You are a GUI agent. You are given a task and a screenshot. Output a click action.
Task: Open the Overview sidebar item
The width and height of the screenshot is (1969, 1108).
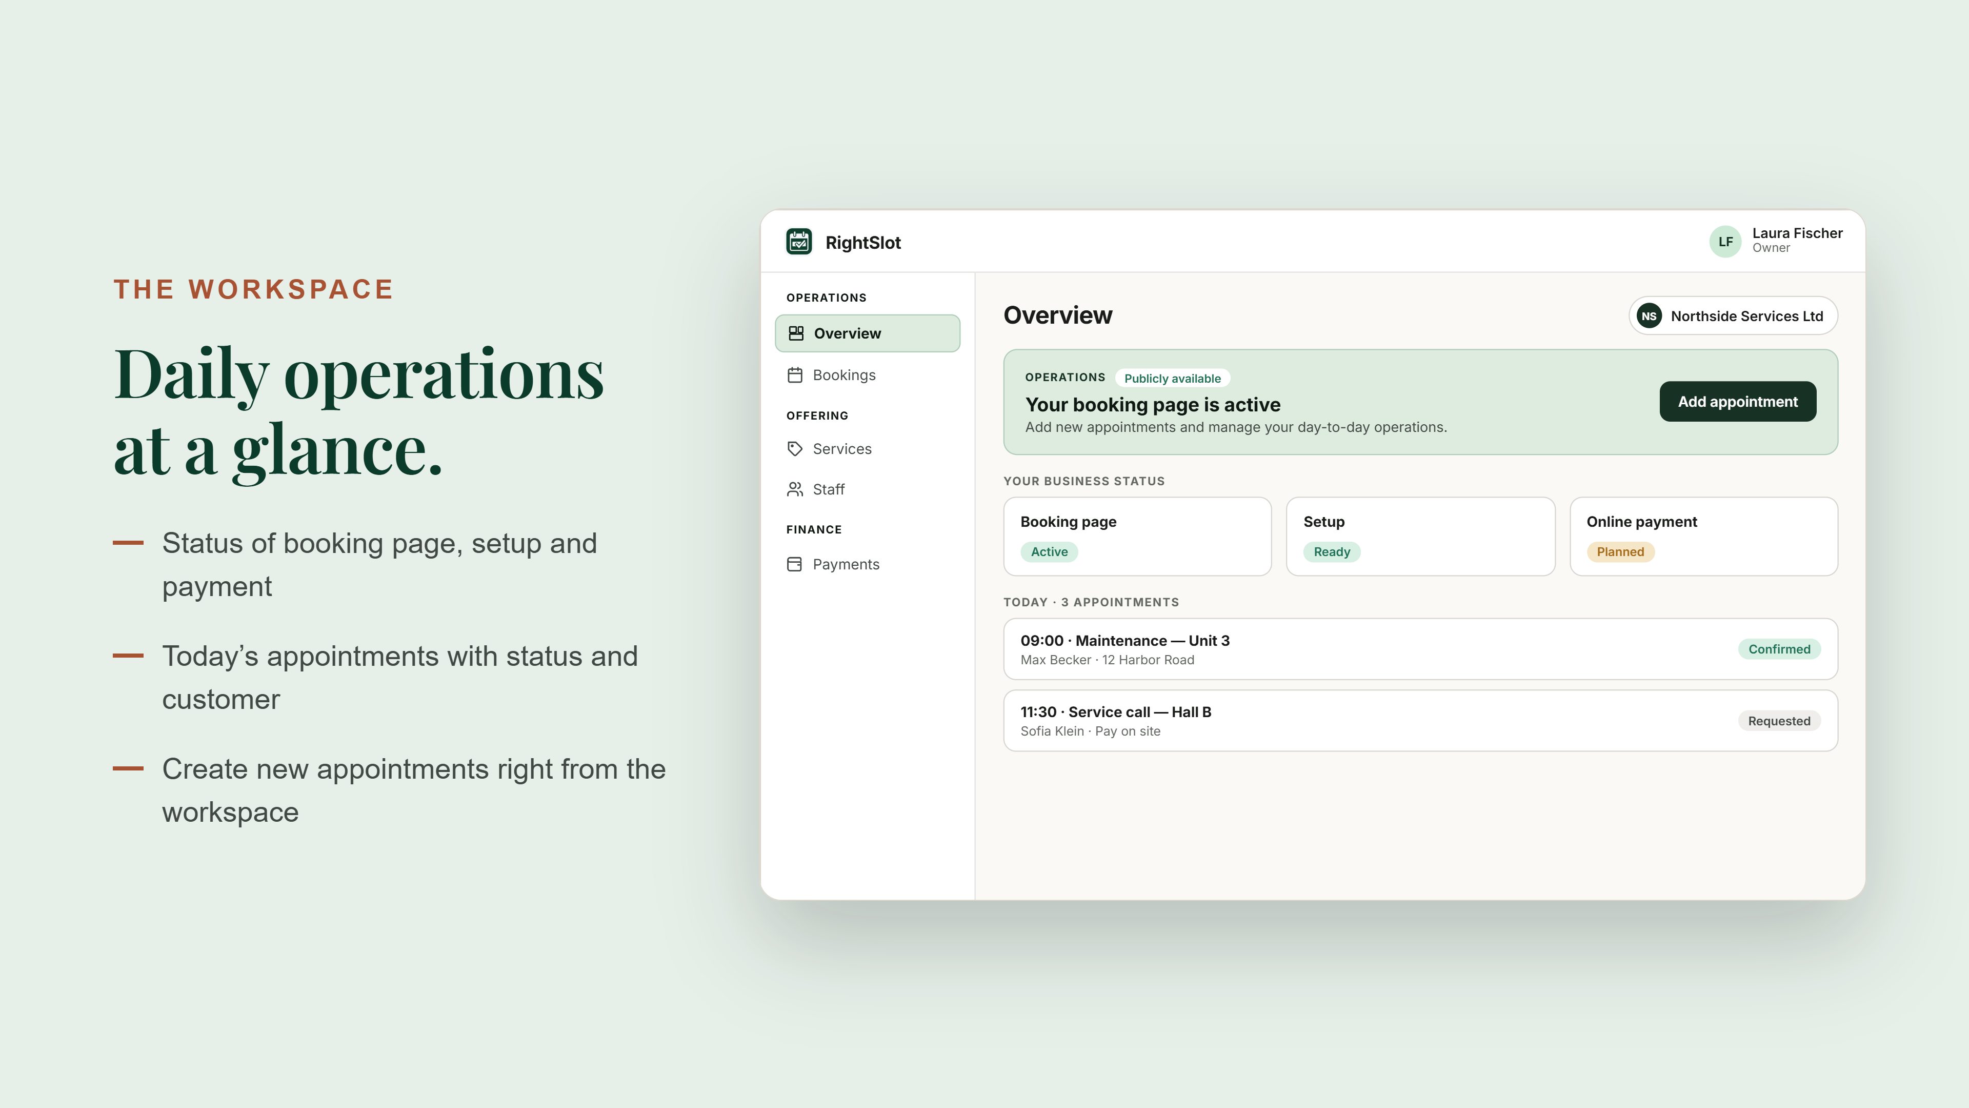click(x=868, y=333)
